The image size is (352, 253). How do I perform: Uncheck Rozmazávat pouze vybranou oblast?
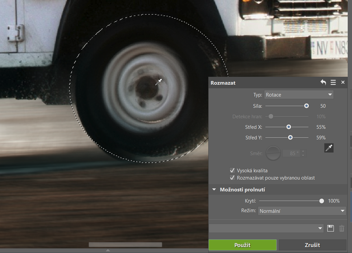(232, 178)
